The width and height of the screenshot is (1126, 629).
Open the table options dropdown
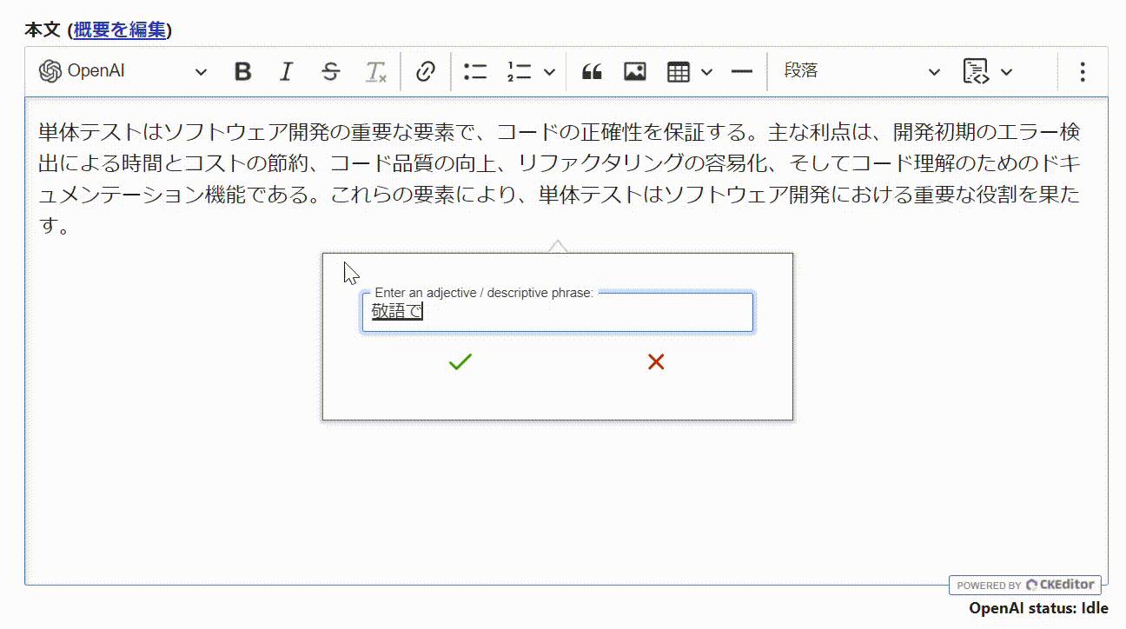(x=705, y=72)
